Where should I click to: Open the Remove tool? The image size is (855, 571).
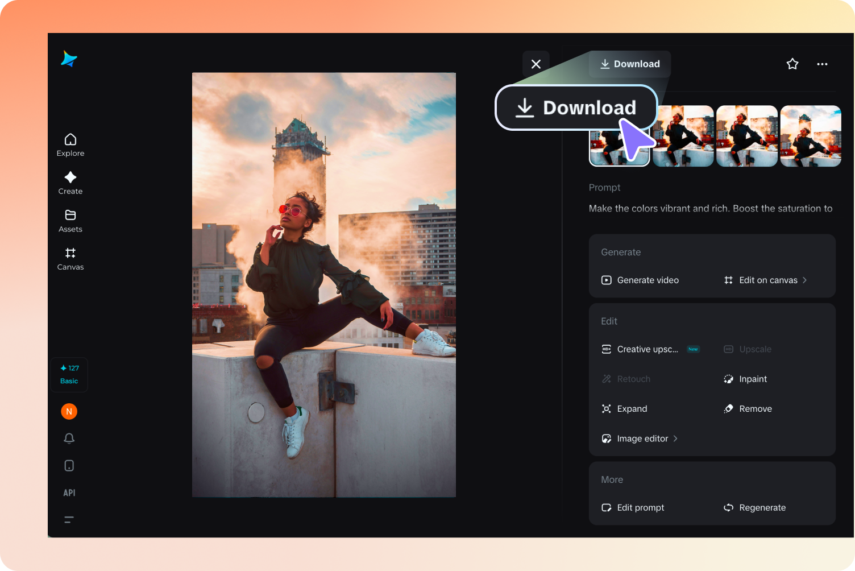pos(755,408)
